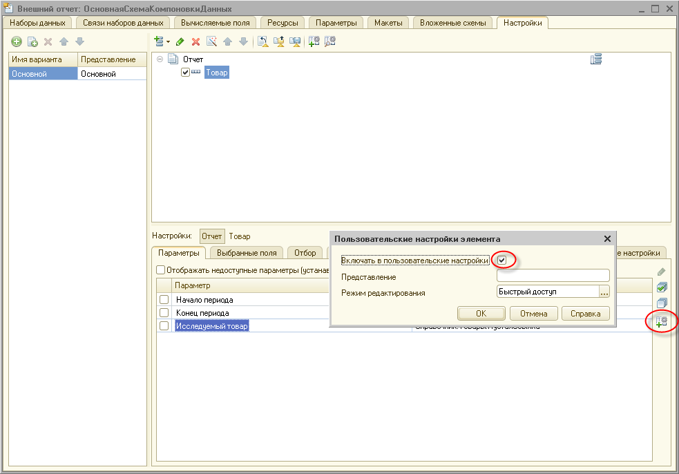Image resolution: width=679 pixels, height=474 pixels.
Task: Click user settings properties icon beside parameter list
Action: (661, 321)
